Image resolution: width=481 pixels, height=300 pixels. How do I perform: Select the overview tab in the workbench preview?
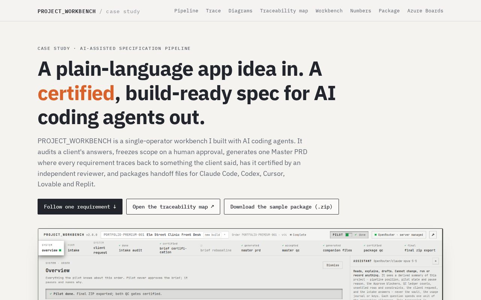pyautogui.click(x=51, y=248)
